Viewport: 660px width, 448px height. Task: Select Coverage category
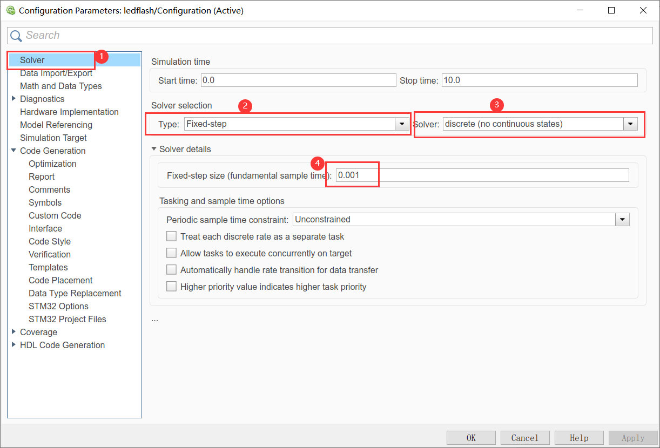38,332
